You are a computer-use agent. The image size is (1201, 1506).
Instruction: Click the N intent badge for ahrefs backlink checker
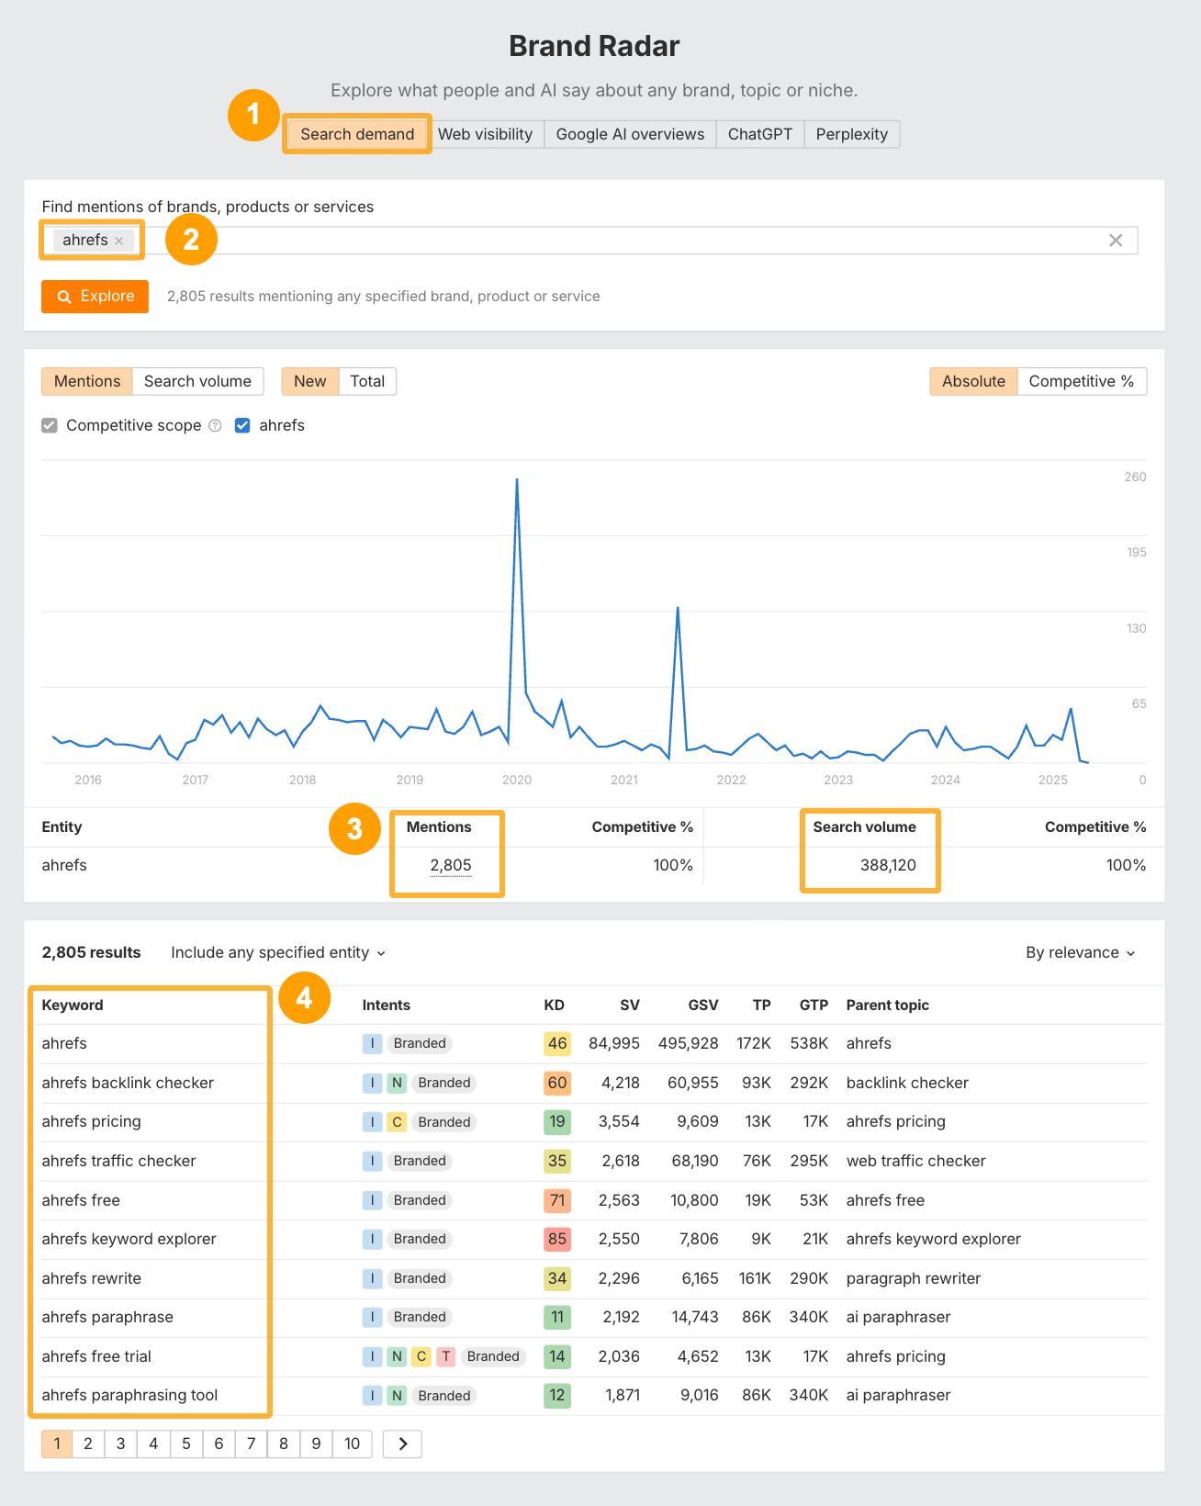(x=397, y=1083)
